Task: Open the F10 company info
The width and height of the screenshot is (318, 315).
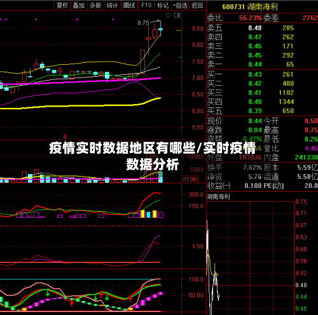Action: pyautogui.click(x=146, y=5)
